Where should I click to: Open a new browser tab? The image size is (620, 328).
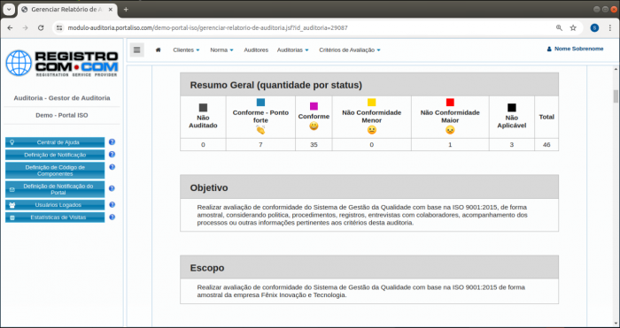(x=126, y=10)
